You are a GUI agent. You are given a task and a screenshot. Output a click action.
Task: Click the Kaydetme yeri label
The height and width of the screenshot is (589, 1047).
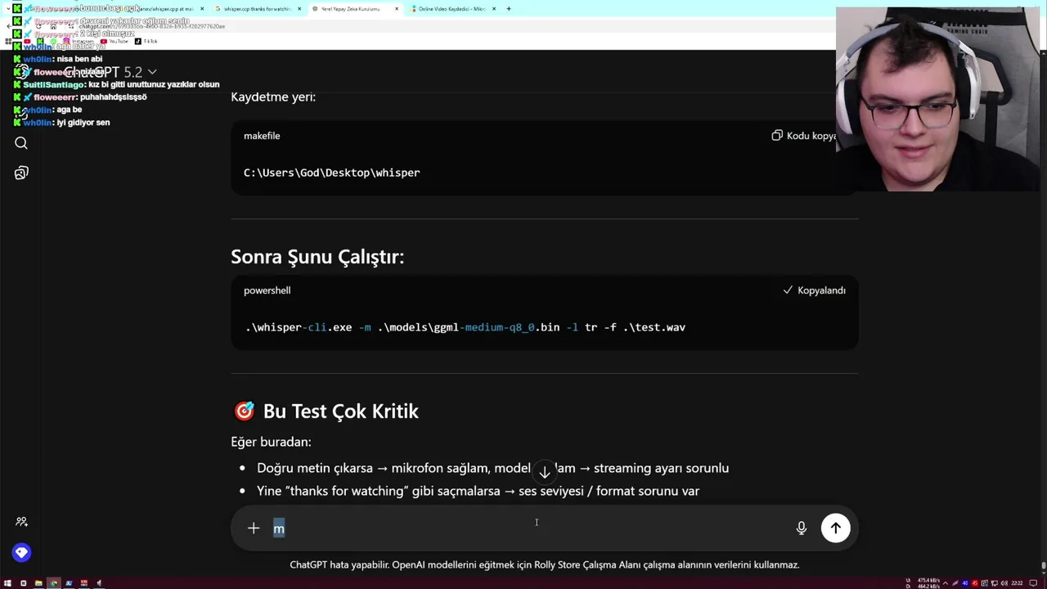click(x=273, y=97)
